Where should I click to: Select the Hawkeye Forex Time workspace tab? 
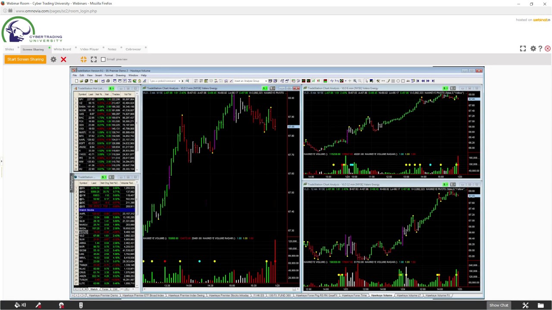point(354,295)
